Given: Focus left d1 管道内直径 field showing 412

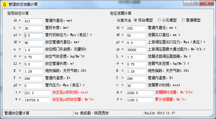Looking at the screenshot, I should pos(33,21).
